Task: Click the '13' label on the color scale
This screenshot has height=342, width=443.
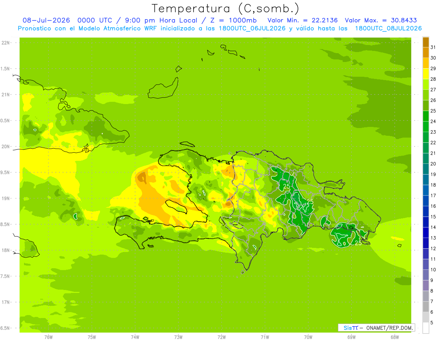Action: pyautogui.click(x=433, y=238)
